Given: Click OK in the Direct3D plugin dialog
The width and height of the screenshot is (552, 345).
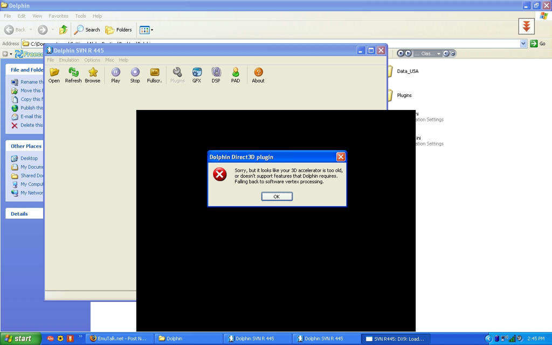Looking at the screenshot, I should click(277, 196).
